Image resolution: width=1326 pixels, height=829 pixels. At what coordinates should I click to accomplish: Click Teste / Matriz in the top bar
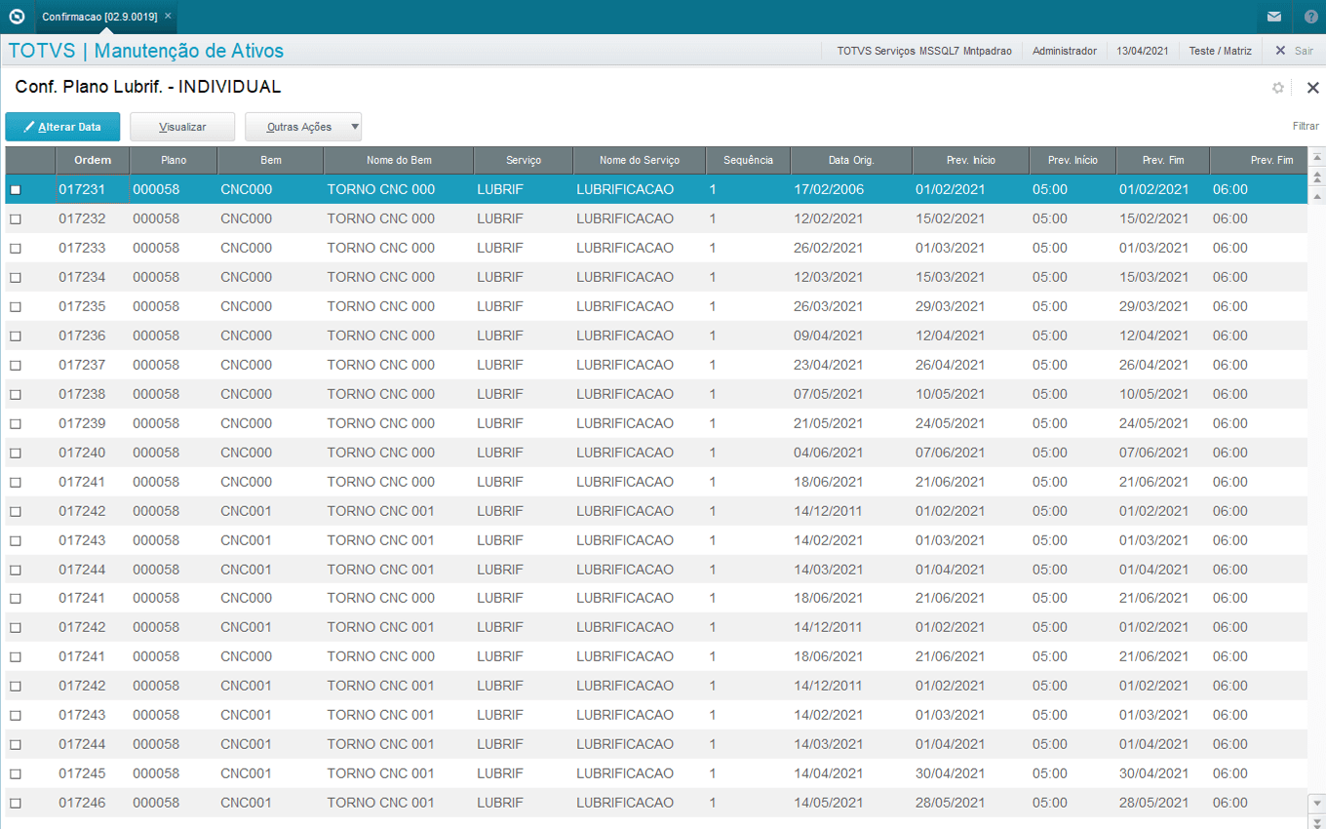[x=1220, y=51]
